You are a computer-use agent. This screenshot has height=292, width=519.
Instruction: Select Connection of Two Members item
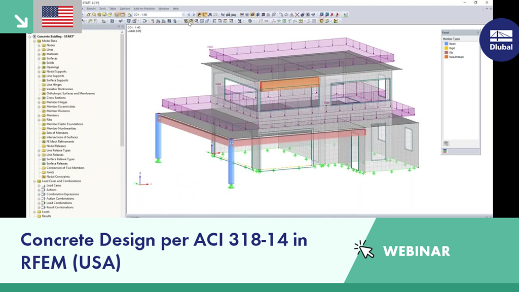(65, 168)
